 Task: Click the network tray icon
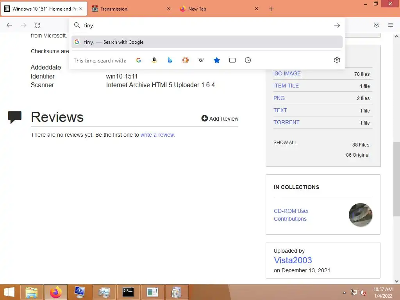point(354,293)
